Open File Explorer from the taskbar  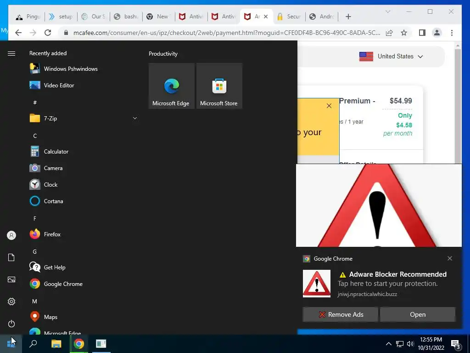pos(56,344)
